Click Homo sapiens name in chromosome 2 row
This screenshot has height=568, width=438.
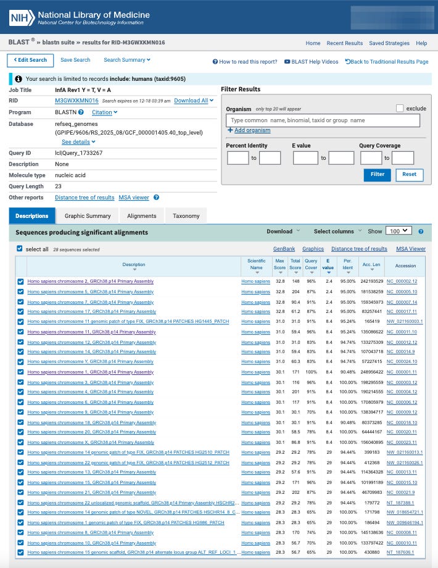[255, 282]
